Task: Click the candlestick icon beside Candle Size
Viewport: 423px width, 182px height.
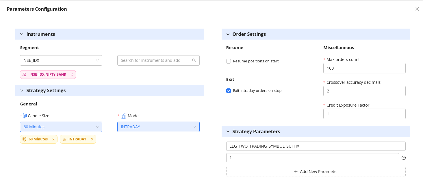Action: [x=25, y=116]
